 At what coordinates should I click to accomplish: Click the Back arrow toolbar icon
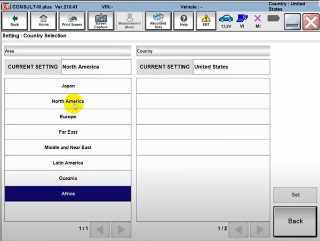[15, 21]
